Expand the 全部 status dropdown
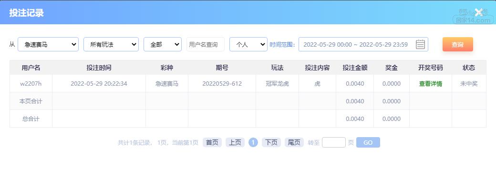This screenshot has width=496, height=189. [x=163, y=44]
